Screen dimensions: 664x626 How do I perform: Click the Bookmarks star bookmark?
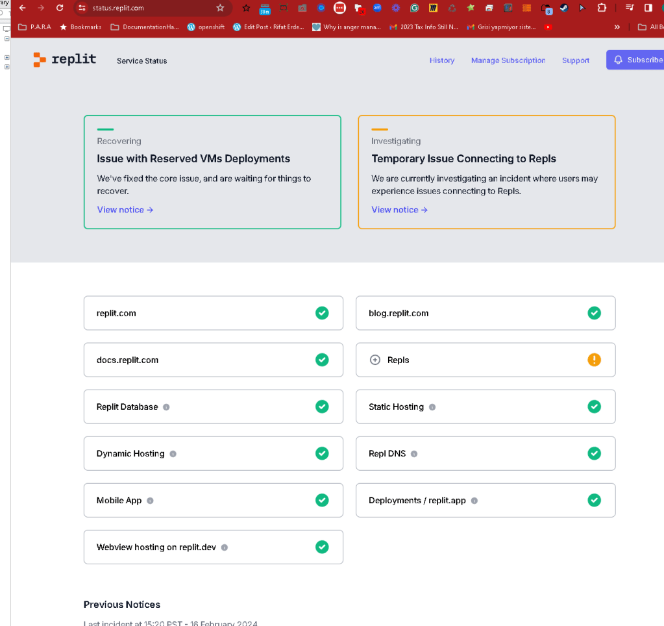(x=80, y=27)
